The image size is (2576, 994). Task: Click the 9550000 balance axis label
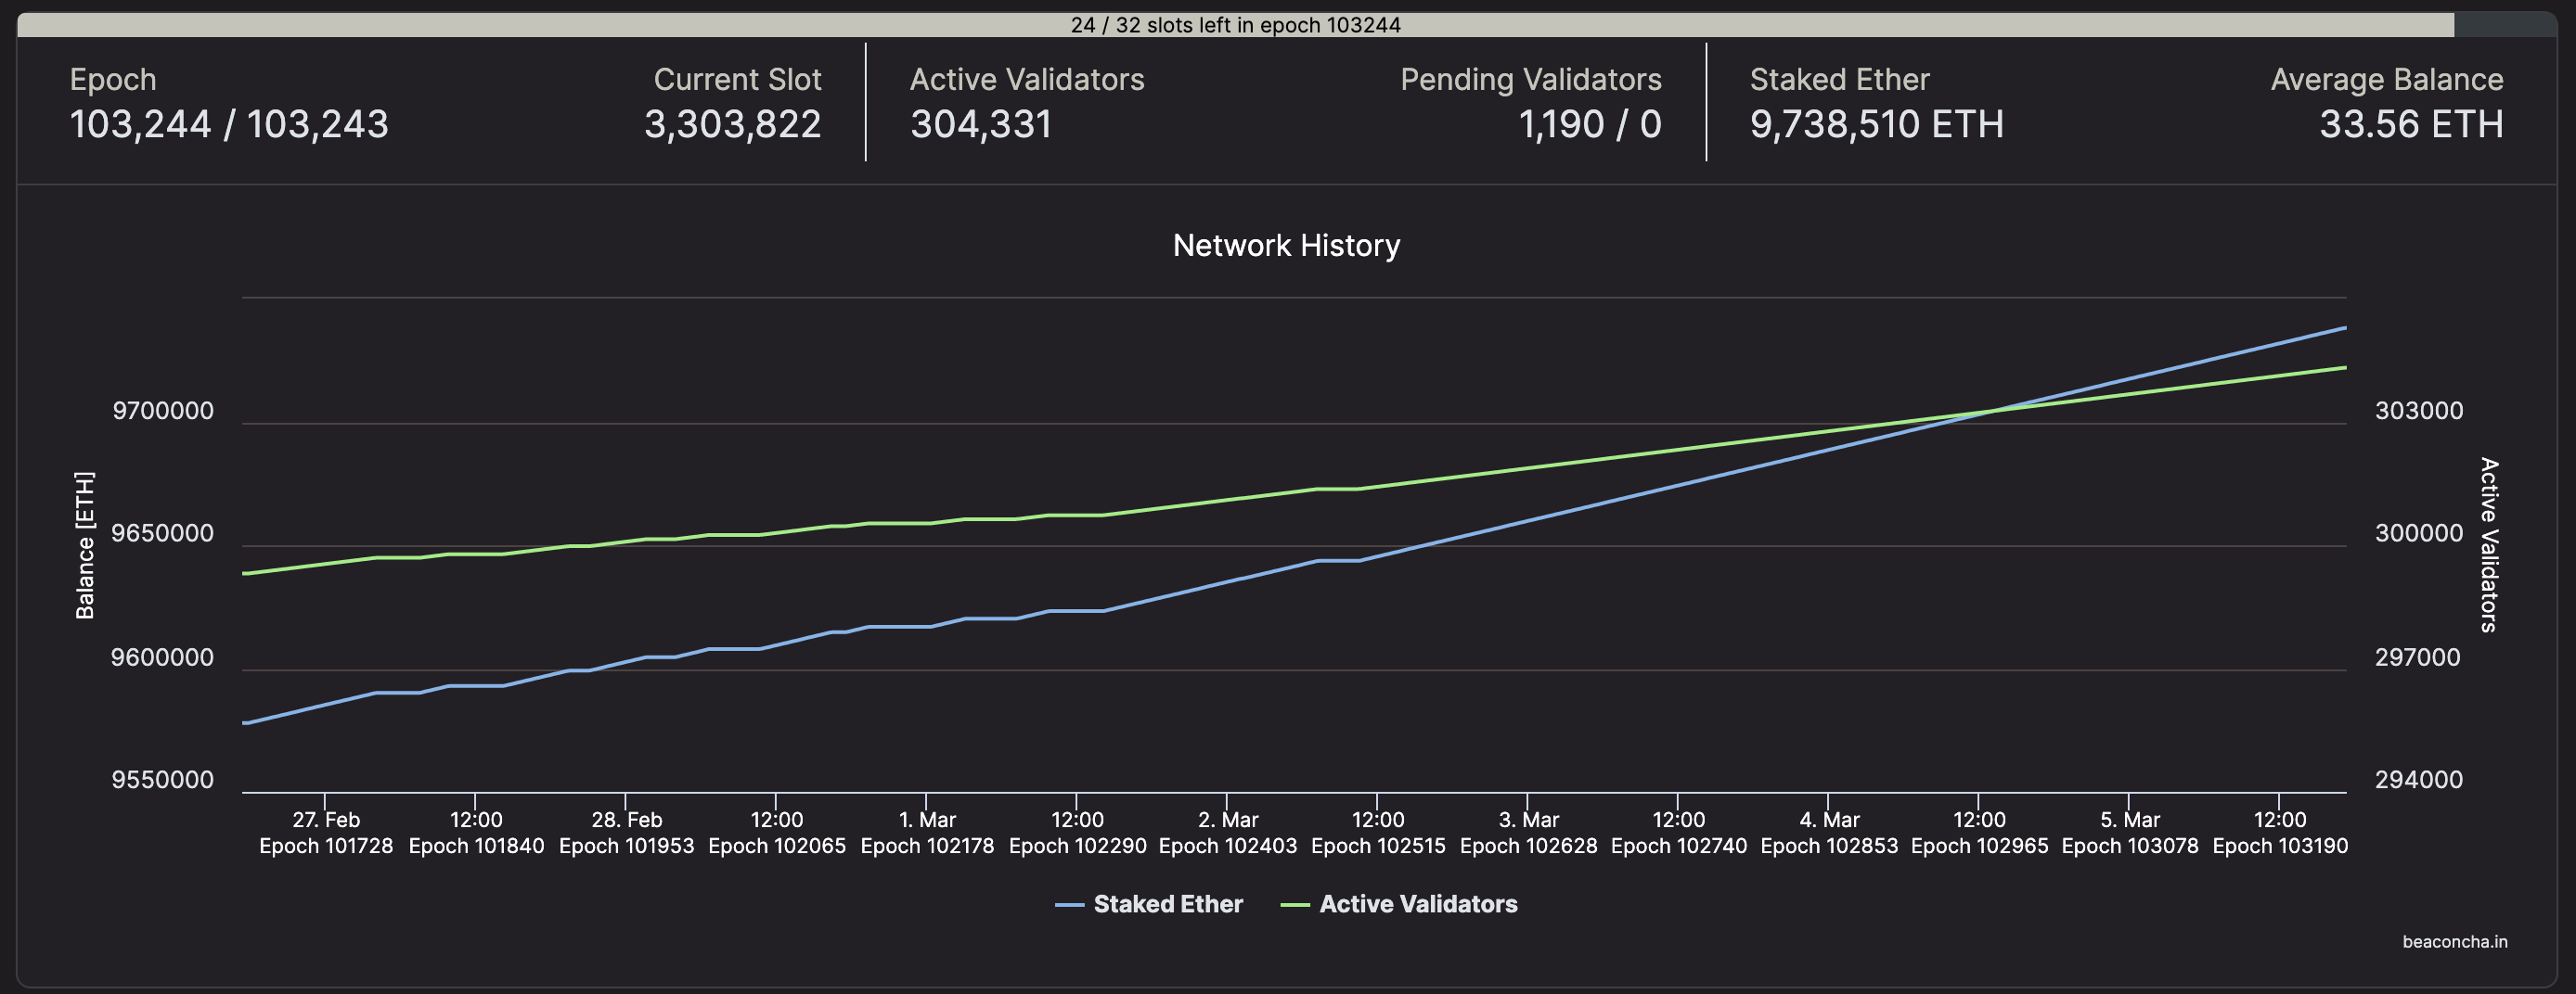point(163,780)
